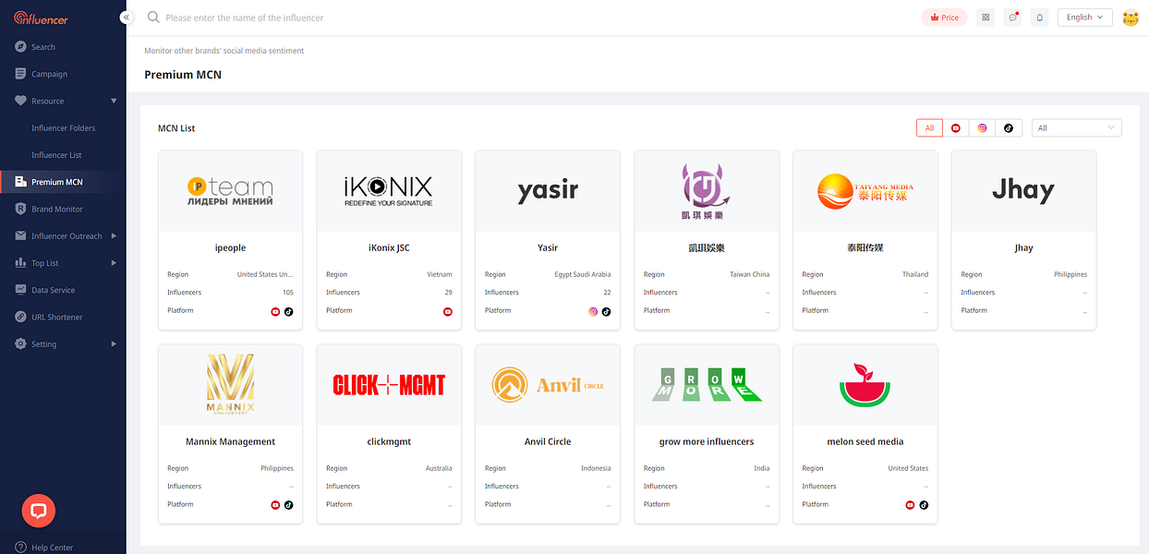Click the Jhay card title
1149x554 pixels.
(x=1023, y=248)
